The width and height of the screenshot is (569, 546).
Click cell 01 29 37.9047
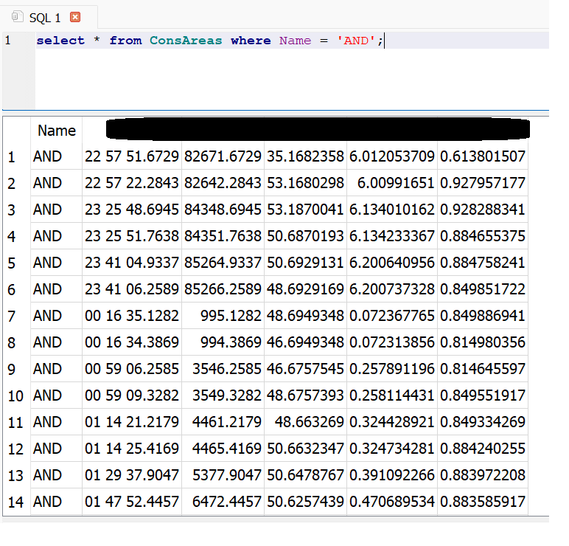(x=132, y=474)
